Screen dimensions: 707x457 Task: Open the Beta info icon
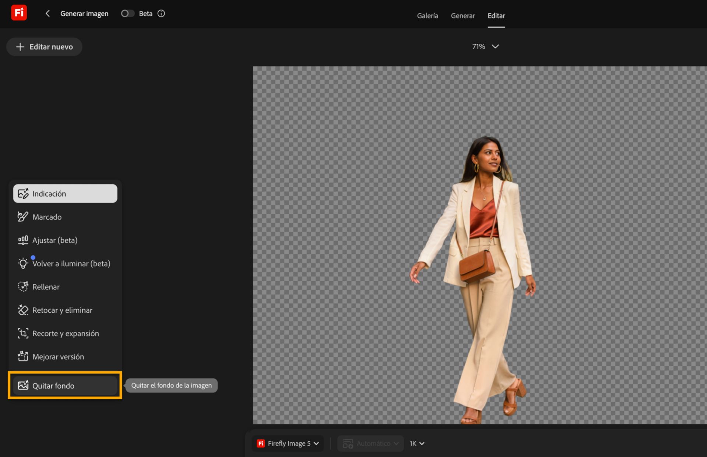(161, 14)
